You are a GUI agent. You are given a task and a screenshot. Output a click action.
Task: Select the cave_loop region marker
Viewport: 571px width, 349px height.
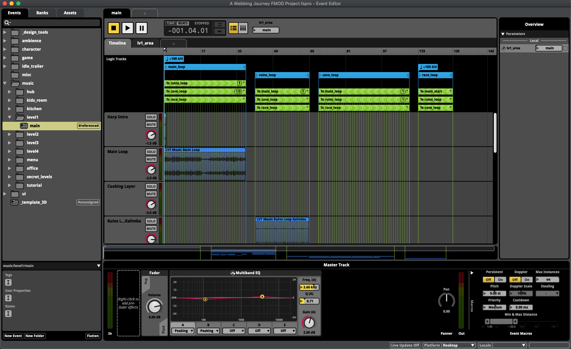(x=364, y=75)
